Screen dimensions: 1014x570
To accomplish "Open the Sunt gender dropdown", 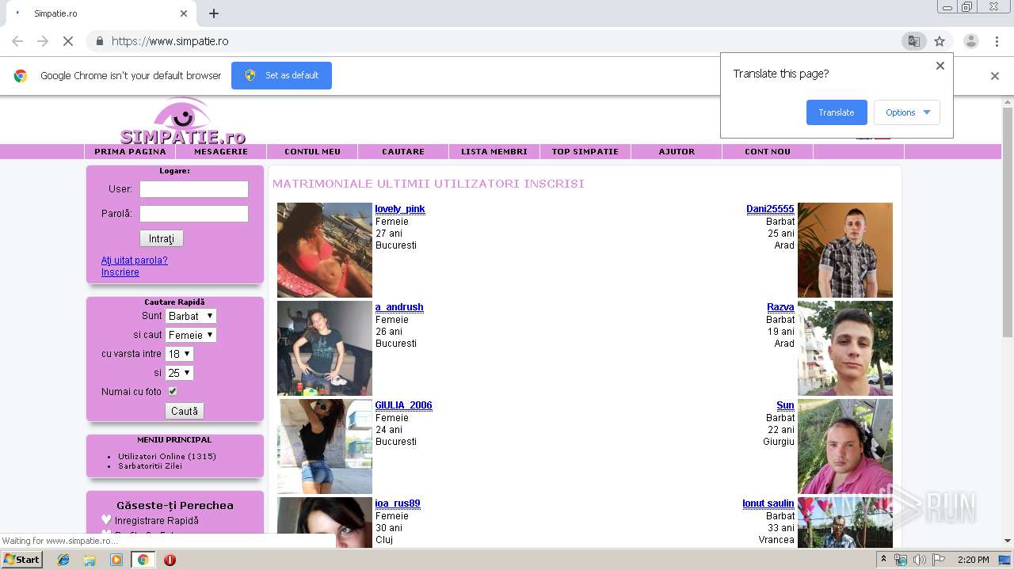I will [x=191, y=316].
